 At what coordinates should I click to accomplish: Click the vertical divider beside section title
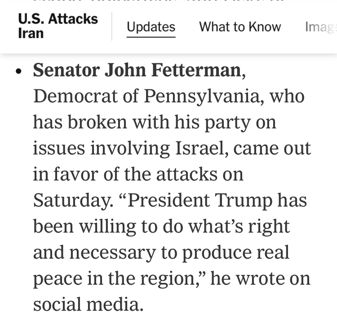pyautogui.click(x=112, y=26)
